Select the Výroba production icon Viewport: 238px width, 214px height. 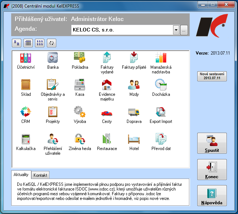click(x=80, y=115)
